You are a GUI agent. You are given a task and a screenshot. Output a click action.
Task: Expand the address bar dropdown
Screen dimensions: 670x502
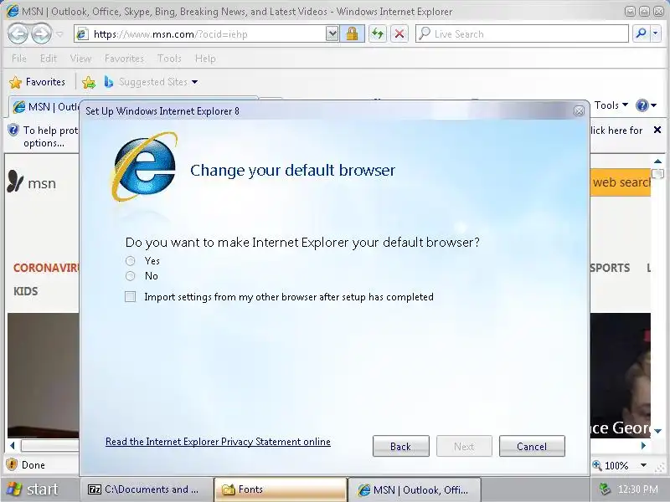(x=332, y=33)
